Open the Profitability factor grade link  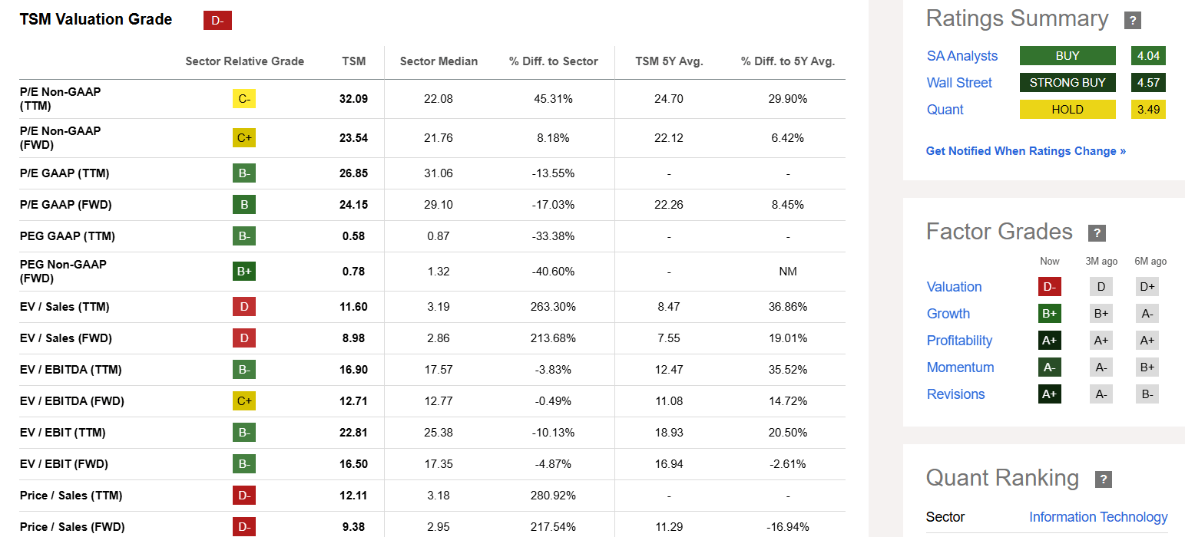pos(959,341)
